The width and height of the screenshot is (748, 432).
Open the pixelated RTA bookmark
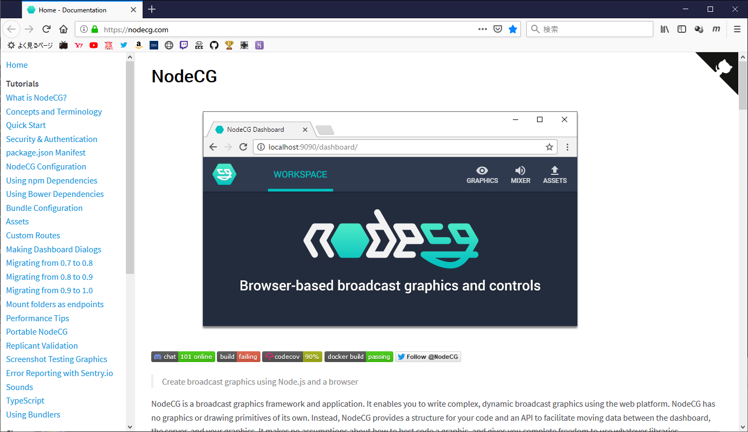pos(244,45)
